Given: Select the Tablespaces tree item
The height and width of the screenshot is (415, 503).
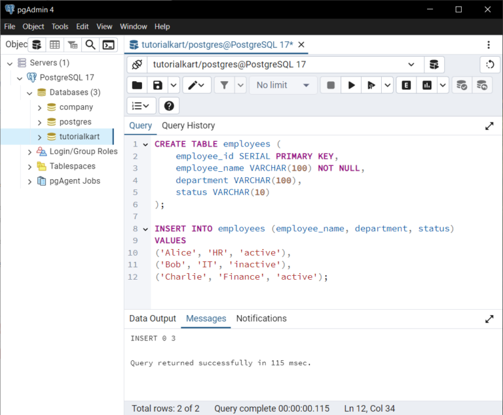Looking at the screenshot, I should point(73,166).
